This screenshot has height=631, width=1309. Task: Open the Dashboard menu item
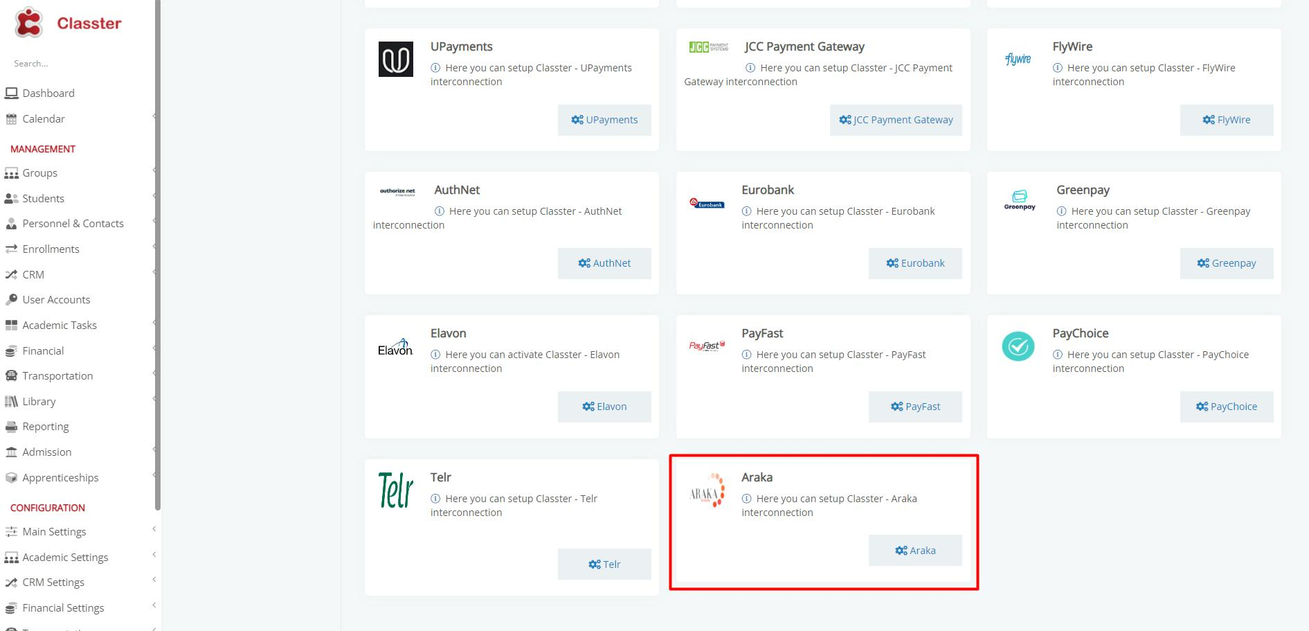(x=48, y=93)
